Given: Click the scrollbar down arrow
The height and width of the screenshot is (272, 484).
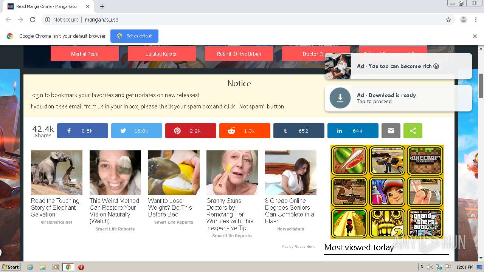Looking at the screenshot, I should point(481,258).
